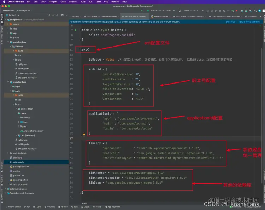Expand External Libraries node

5,189
